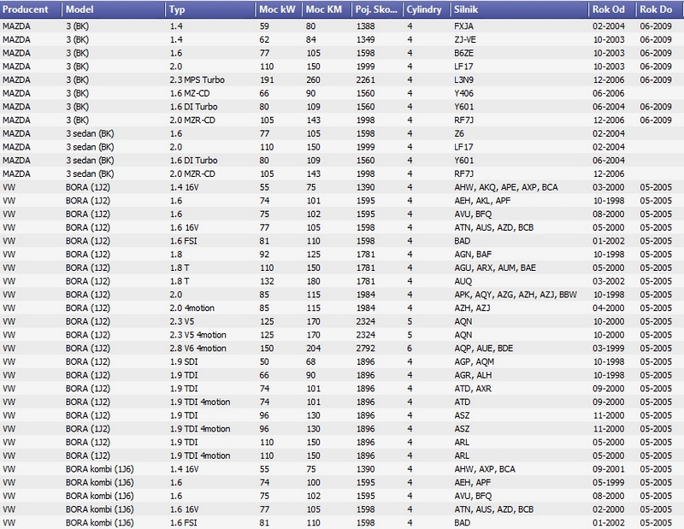Select engine code AUQ cell
Screen dimensions: 684x529
pyautogui.click(x=463, y=281)
